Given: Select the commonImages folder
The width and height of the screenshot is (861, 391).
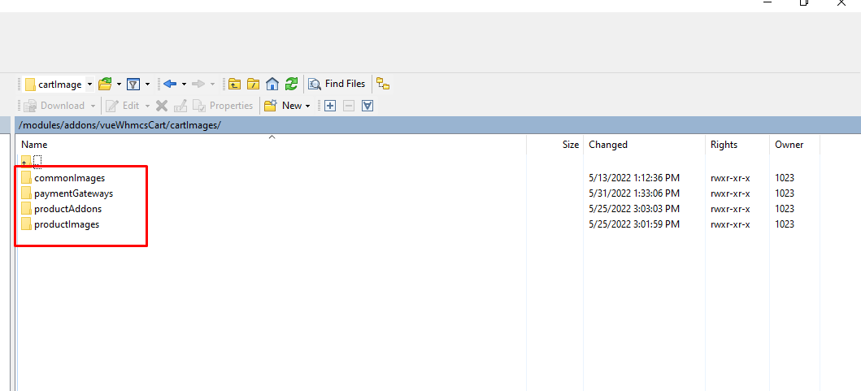Looking at the screenshot, I should (69, 178).
